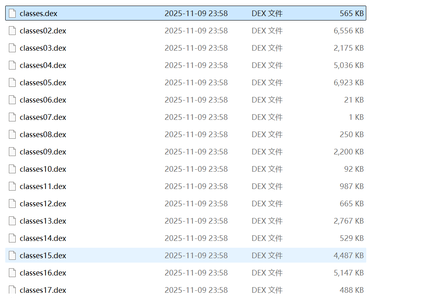Click DEX 文件 type of classes15.dex

[x=267, y=255]
